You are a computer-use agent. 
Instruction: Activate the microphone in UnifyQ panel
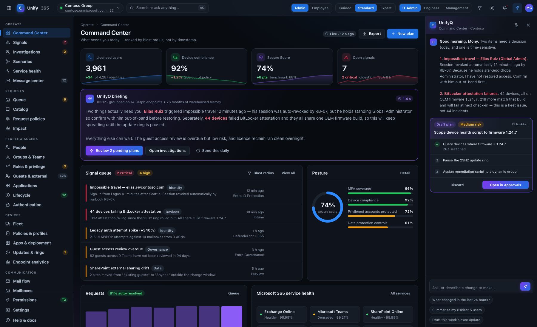pos(516,25)
